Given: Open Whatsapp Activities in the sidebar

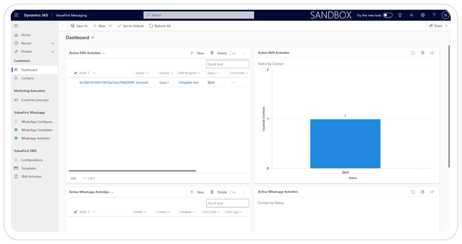Looking at the screenshot, I should click(34, 138).
